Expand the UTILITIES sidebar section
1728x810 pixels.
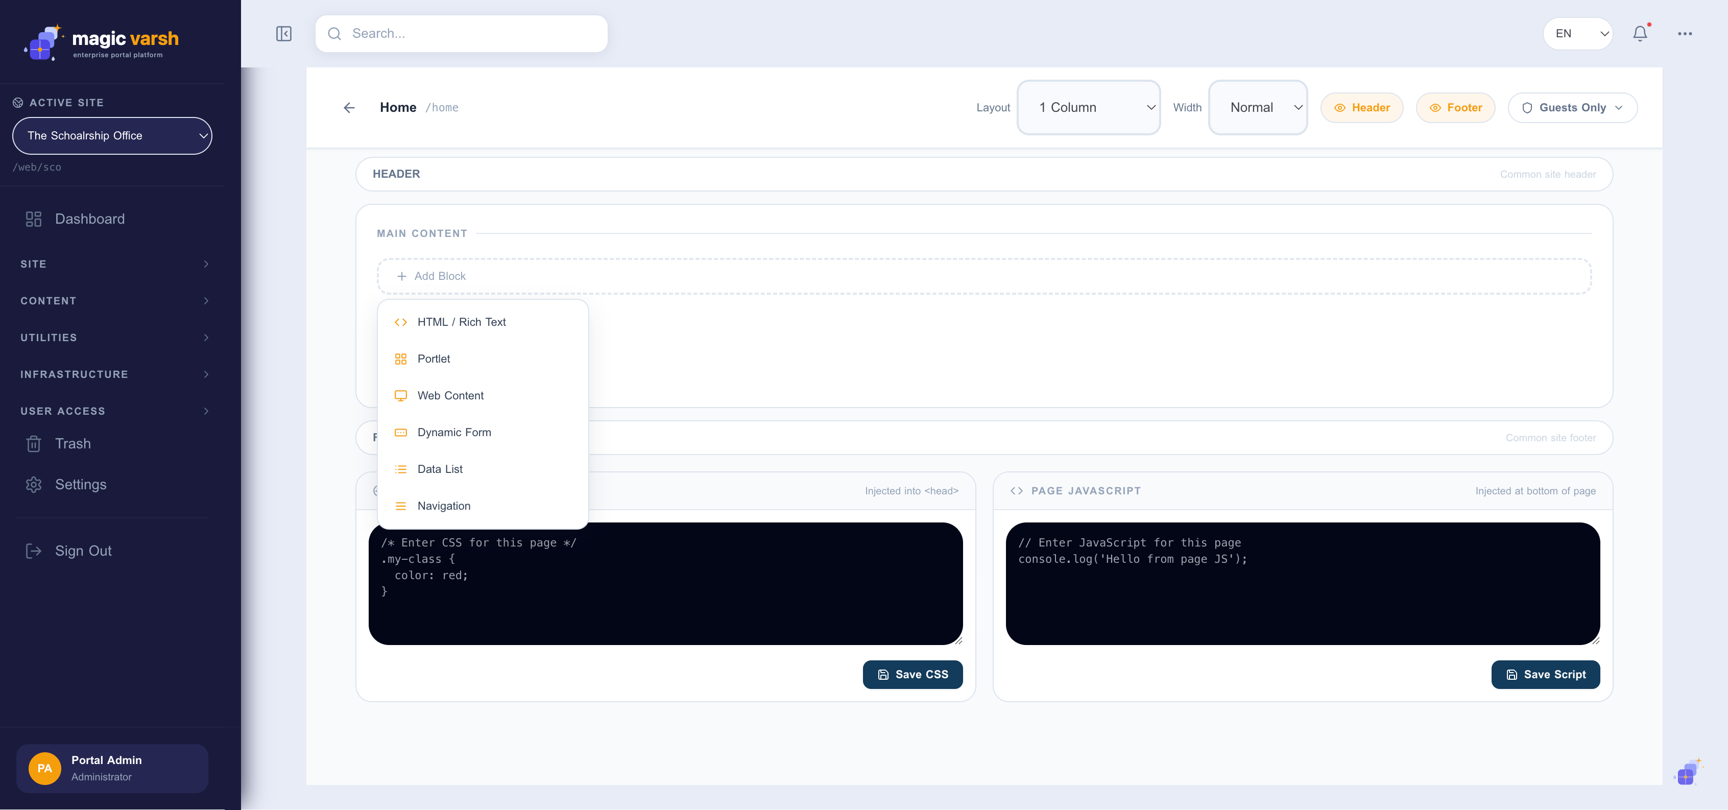[x=114, y=338]
